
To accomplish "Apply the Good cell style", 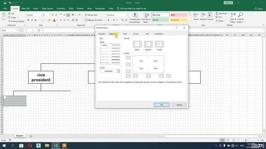I will [160, 20].
